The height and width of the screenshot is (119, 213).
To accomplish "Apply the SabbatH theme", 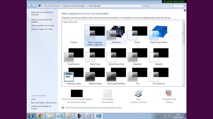I will point(158,57).
